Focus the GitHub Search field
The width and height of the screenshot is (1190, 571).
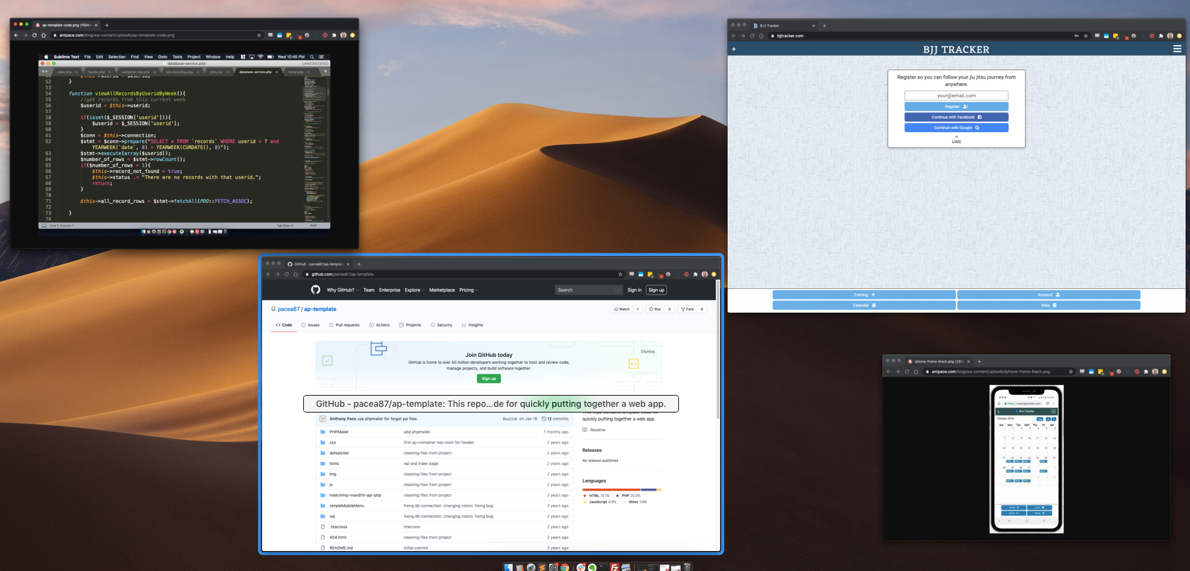(588, 290)
